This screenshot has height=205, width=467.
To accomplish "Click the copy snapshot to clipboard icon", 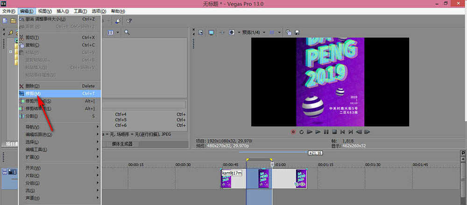I will (x=288, y=32).
